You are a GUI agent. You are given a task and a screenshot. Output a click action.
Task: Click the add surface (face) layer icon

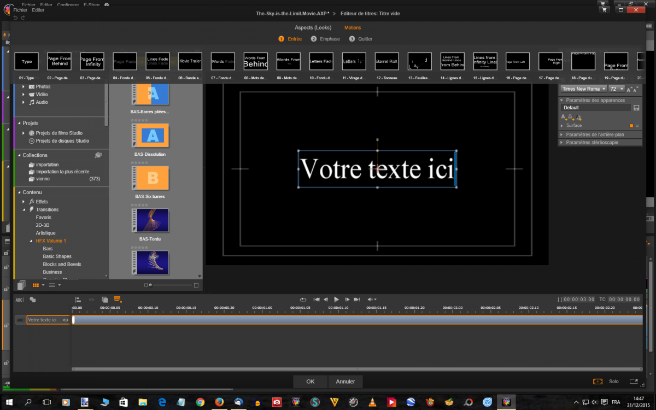click(564, 116)
